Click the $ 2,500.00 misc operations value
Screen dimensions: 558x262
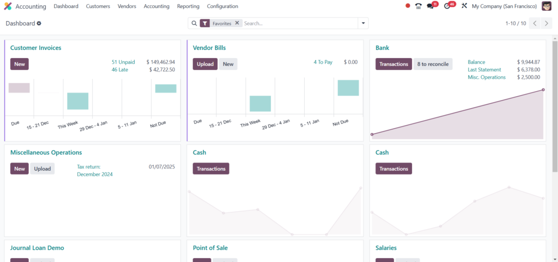(x=529, y=77)
